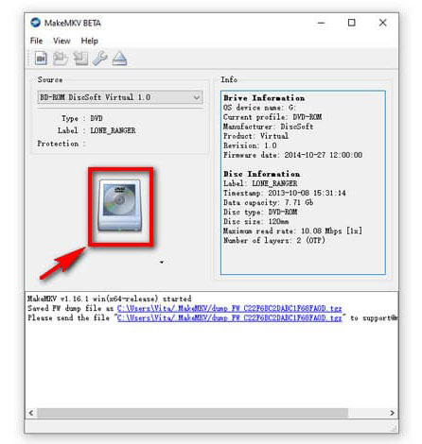Click the Open disc folder toolbar icon
Image resolution: width=422 pixels, height=444 pixels.
click(61, 59)
